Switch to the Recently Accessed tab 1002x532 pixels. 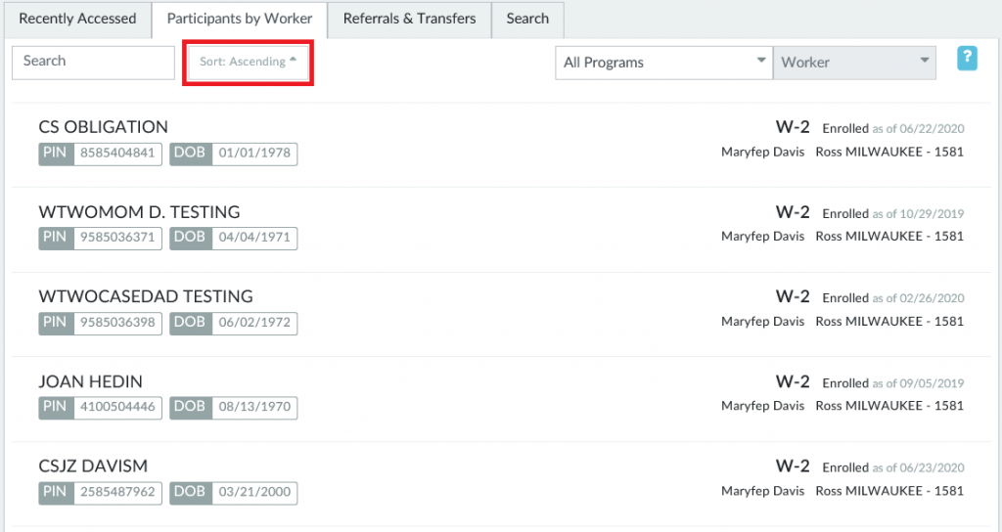click(78, 19)
